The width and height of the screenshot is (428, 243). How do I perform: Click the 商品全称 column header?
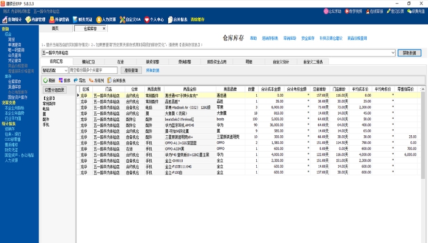pyautogui.click(x=190, y=89)
